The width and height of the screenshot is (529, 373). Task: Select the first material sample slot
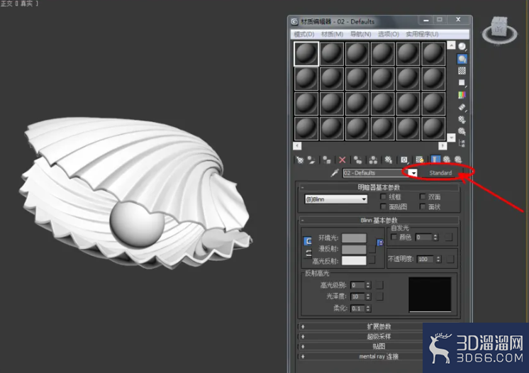pyautogui.click(x=306, y=54)
